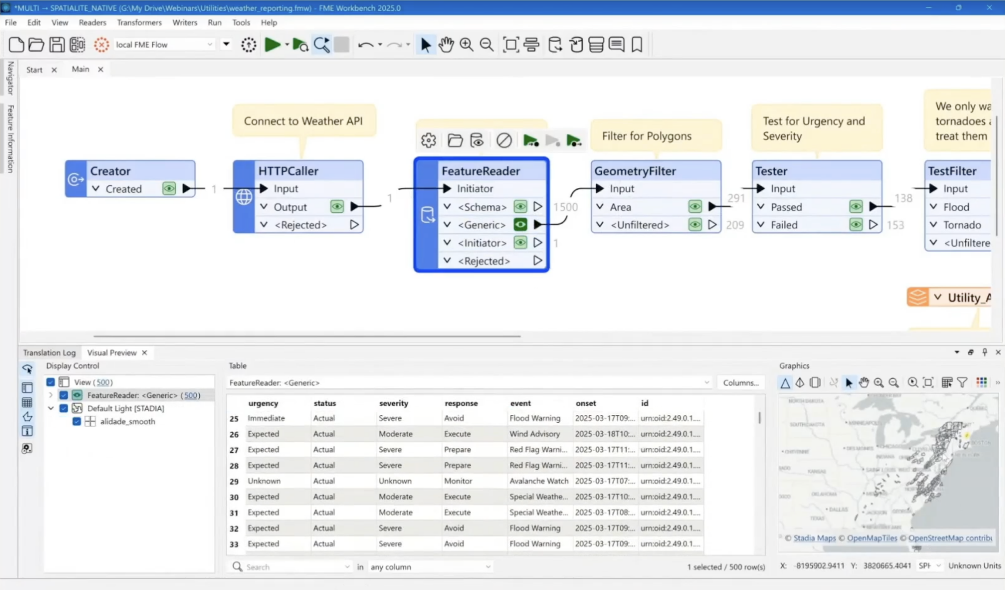Choose the Select arrow tool

tap(425, 45)
